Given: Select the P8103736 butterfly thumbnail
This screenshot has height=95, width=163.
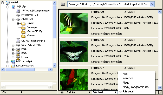Looking at the screenshot, I should [74, 52].
